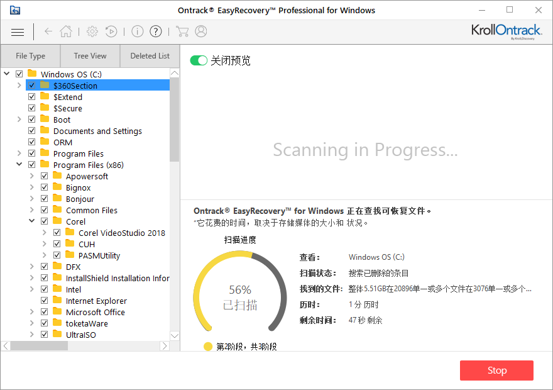
Task: Collapse the Windows OS (C:) tree node
Action: click(x=7, y=74)
